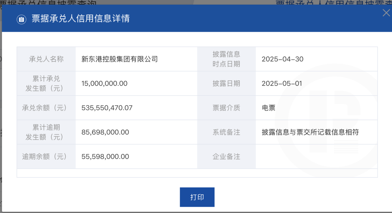This screenshot has height=213, width=392.
Task: Select the overdue balance 55,598,000.00
Action: pyautogui.click(x=105, y=157)
